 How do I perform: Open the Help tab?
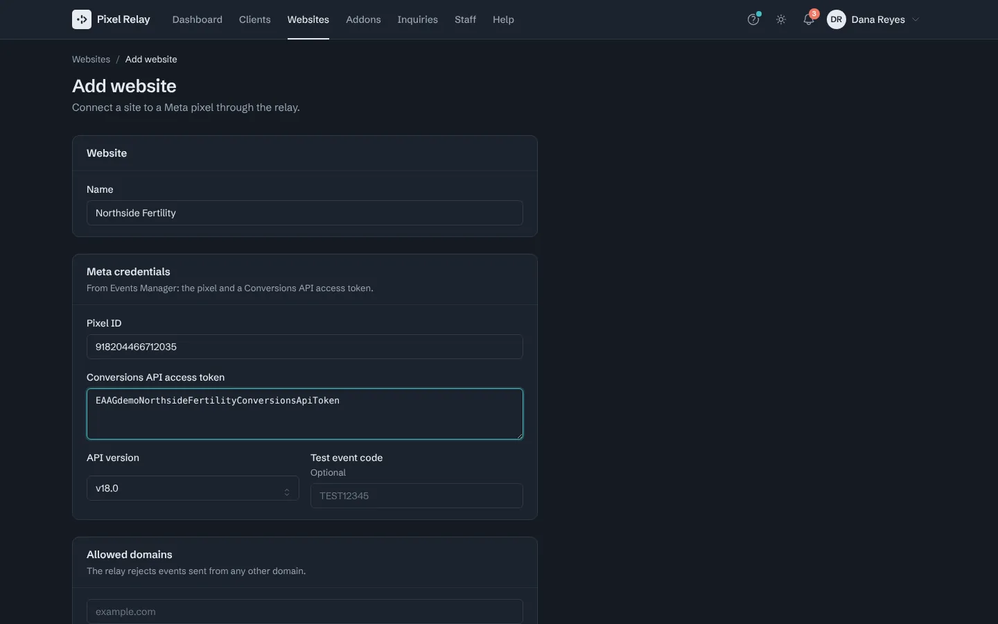[x=503, y=19]
